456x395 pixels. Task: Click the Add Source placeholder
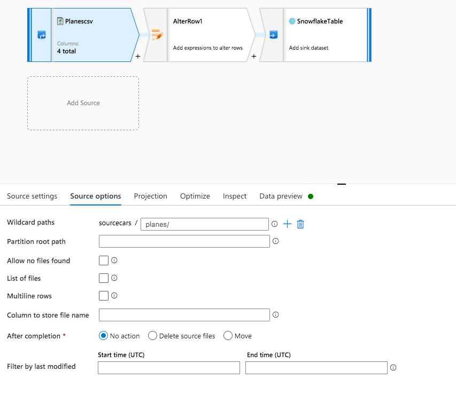[x=83, y=102]
